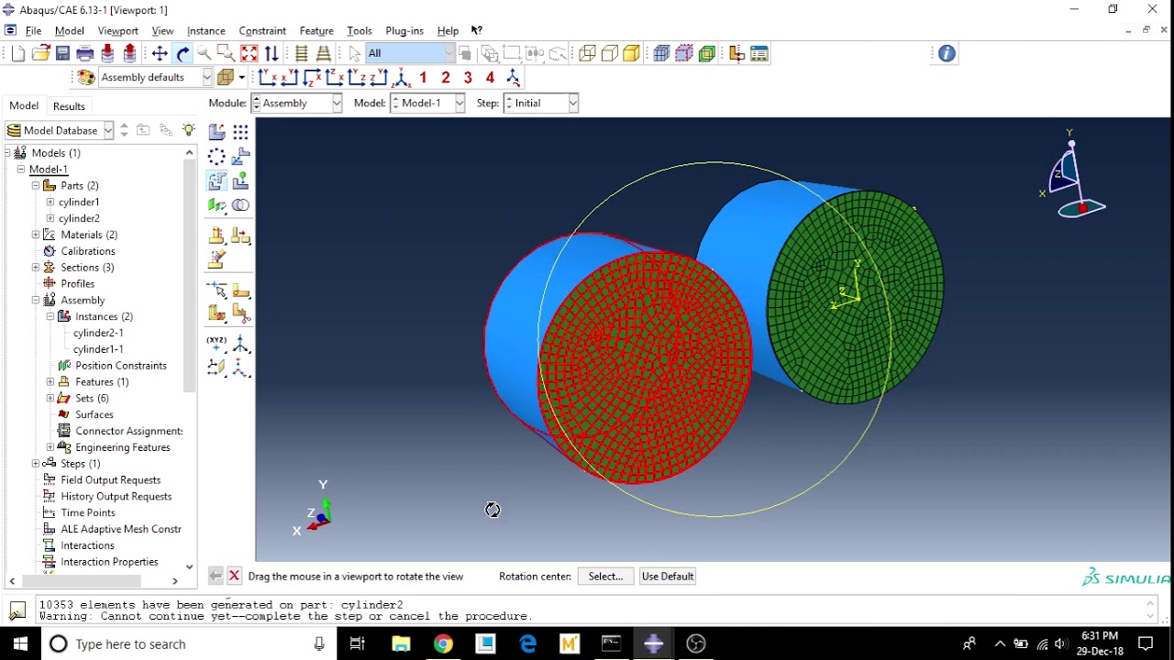Open the Module dropdown showing Assembly
This screenshot has width=1174, height=660.
click(297, 104)
